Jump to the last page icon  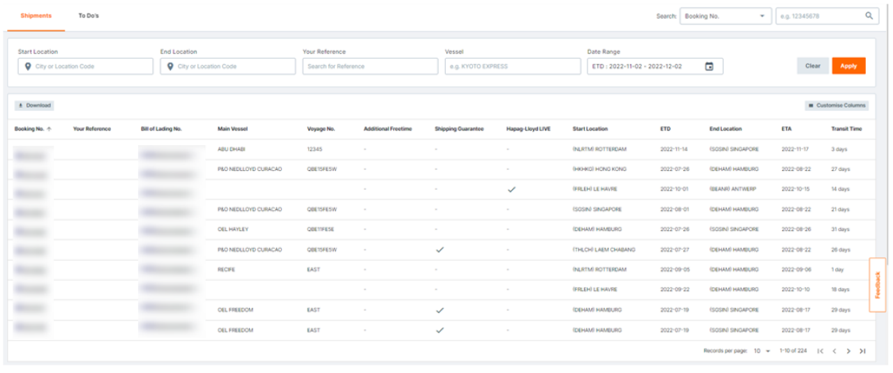tap(862, 351)
